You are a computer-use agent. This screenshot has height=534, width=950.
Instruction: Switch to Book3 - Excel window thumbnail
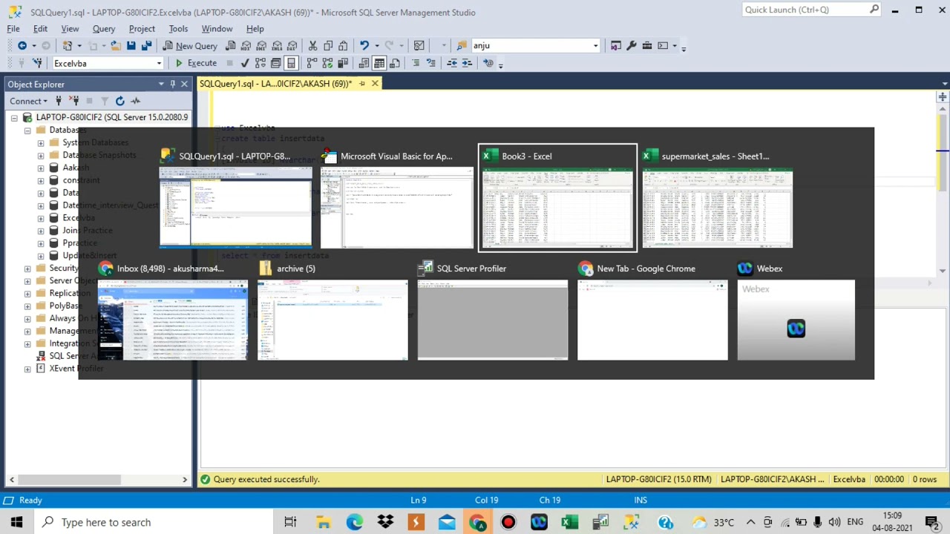coord(557,198)
